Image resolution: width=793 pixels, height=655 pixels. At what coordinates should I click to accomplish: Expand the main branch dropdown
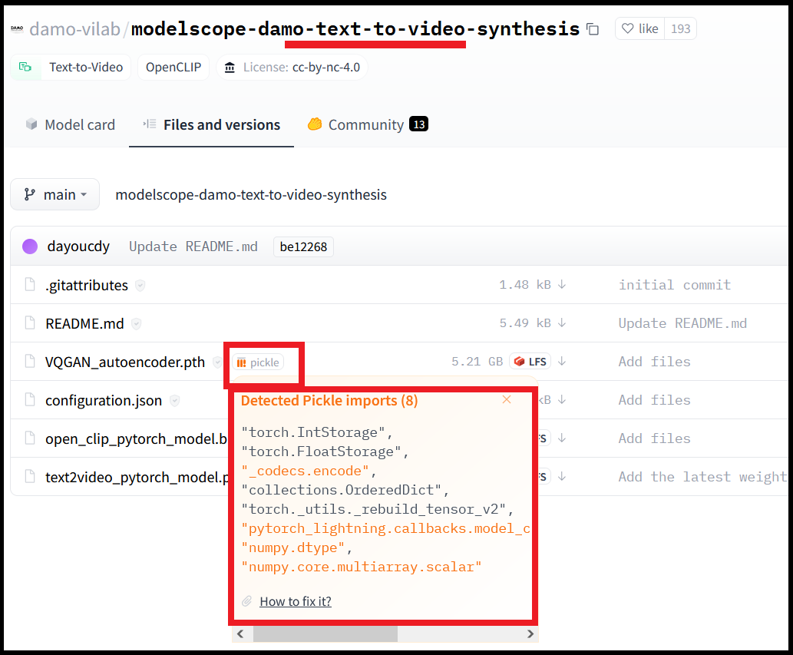(x=55, y=194)
